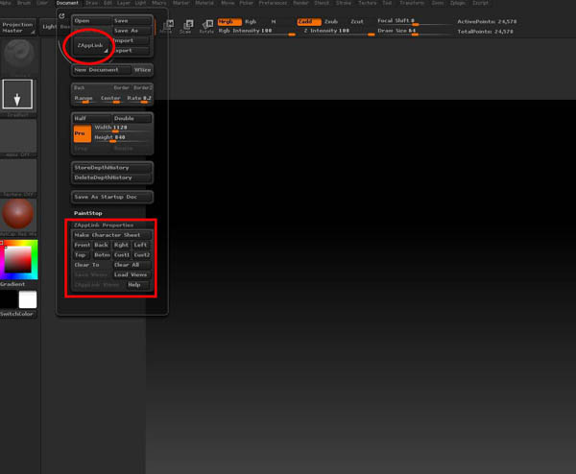Click the Open button in Document palette

92,21
